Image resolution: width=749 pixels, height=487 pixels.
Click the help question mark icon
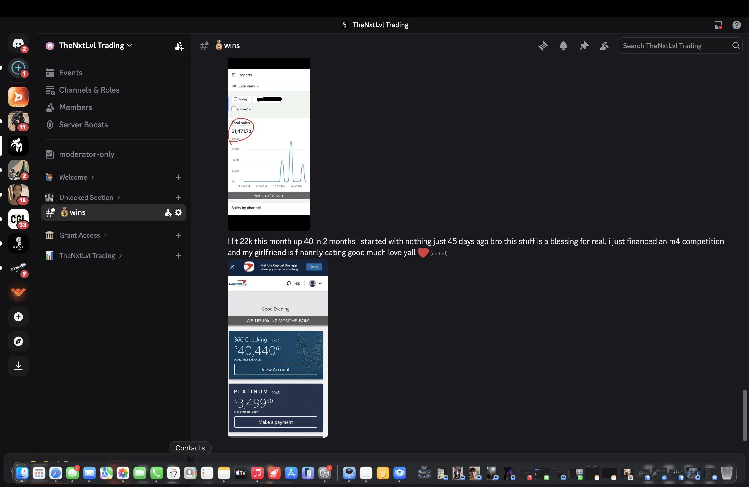tap(737, 25)
